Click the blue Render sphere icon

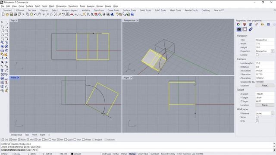[x=112, y=14]
